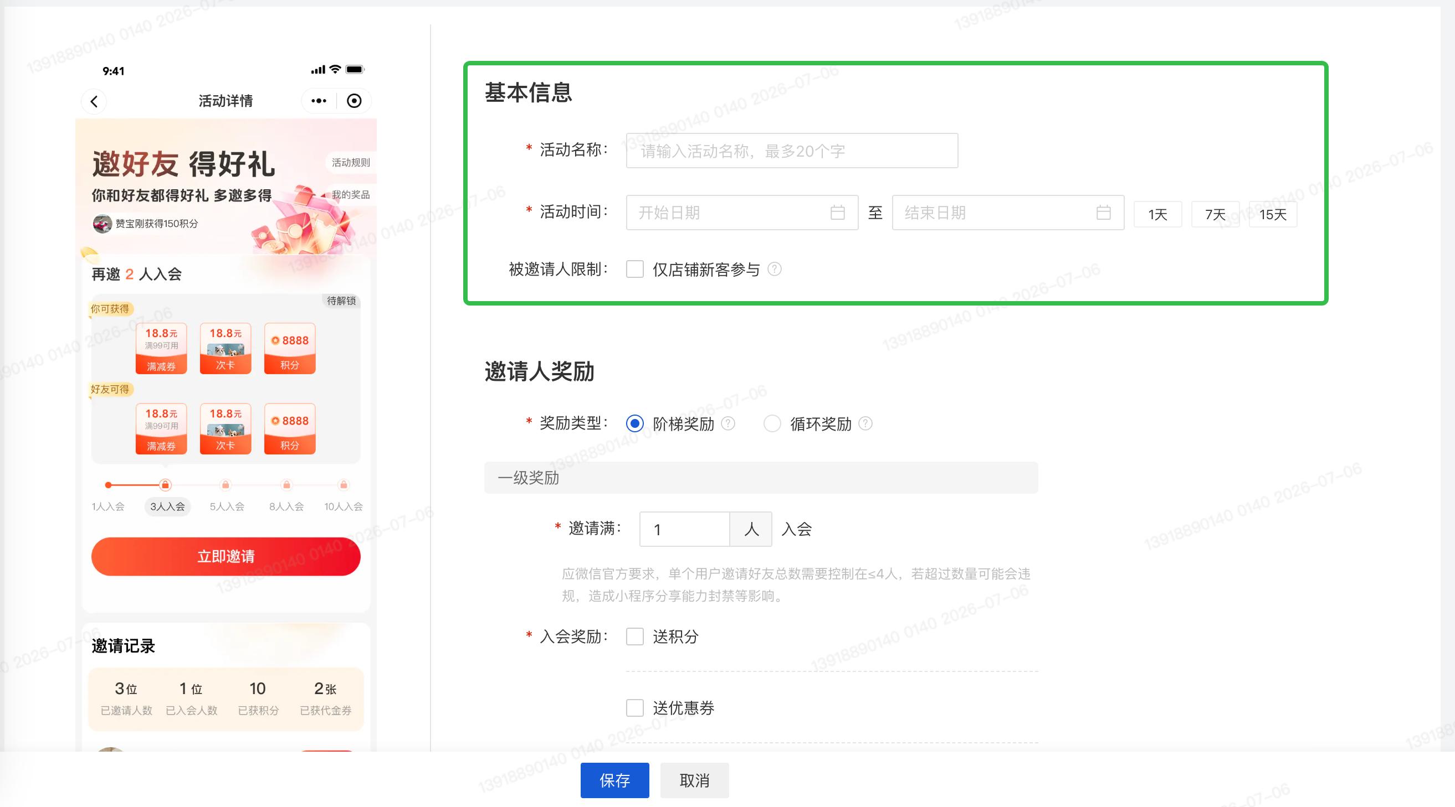Click the 邀请满 number input
This screenshot has height=807, width=1455.
(685, 529)
